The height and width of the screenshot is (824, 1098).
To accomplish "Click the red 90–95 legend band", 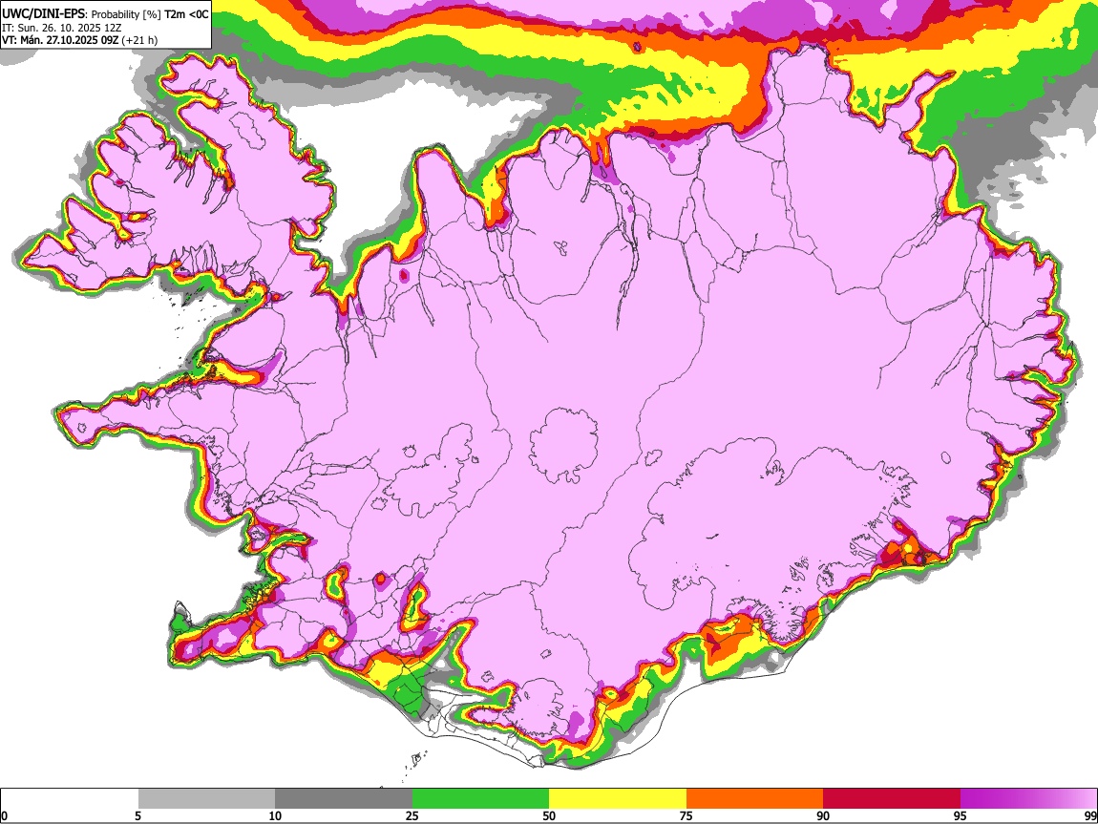I will pyautogui.click(x=892, y=799).
